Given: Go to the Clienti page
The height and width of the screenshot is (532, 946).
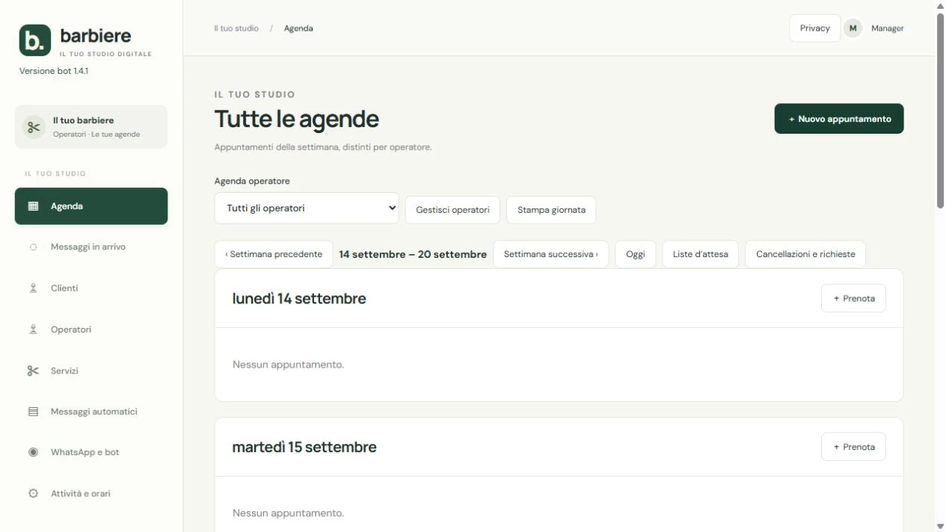Looking at the screenshot, I should pos(91,288).
